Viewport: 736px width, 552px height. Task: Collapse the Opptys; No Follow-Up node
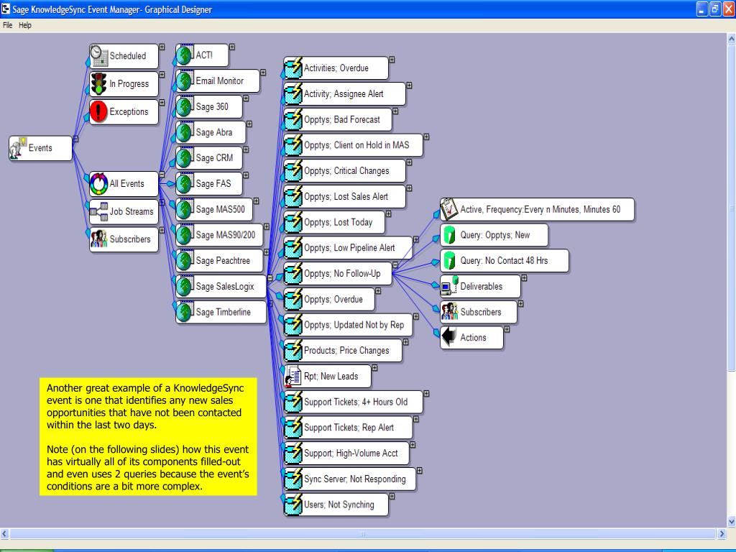(x=395, y=265)
